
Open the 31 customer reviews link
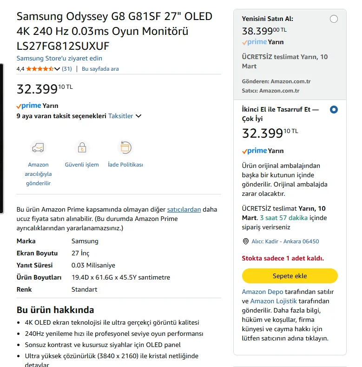pos(67,69)
